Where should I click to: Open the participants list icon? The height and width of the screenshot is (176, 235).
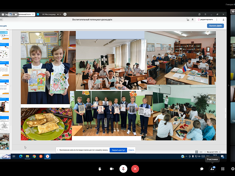[x=212, y=169]
